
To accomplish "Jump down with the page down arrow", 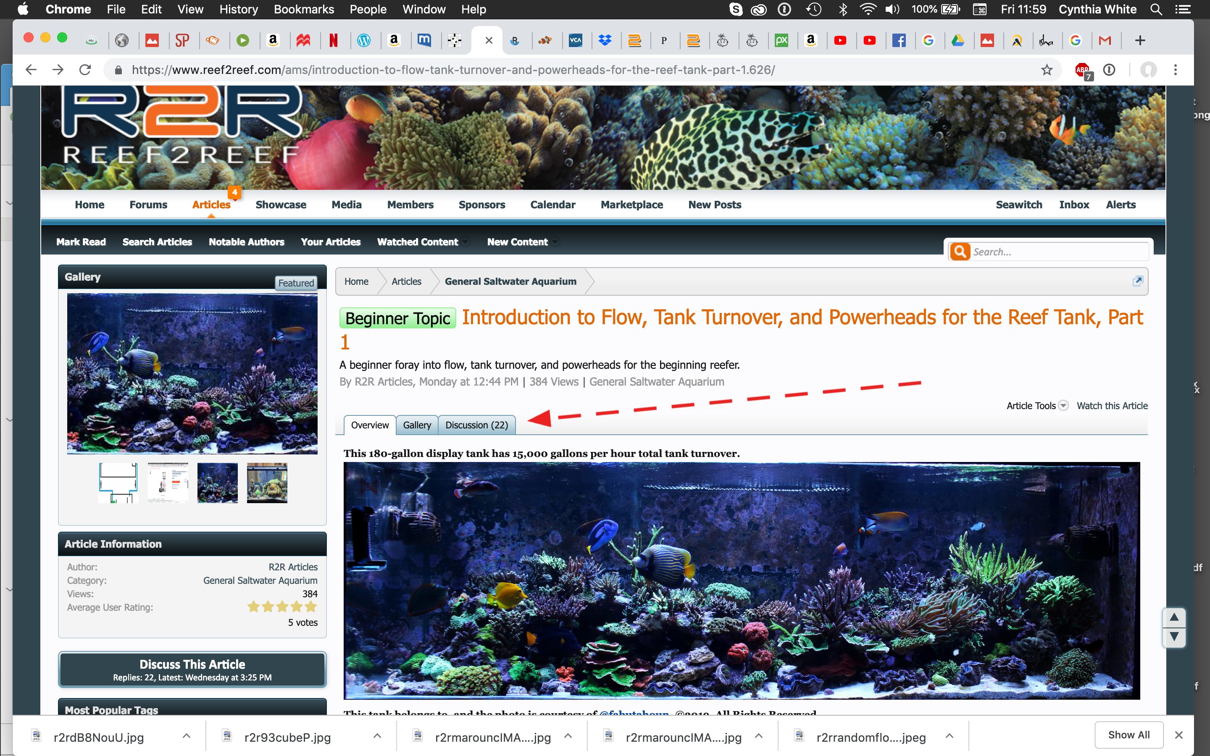I will pos(1174,637).
